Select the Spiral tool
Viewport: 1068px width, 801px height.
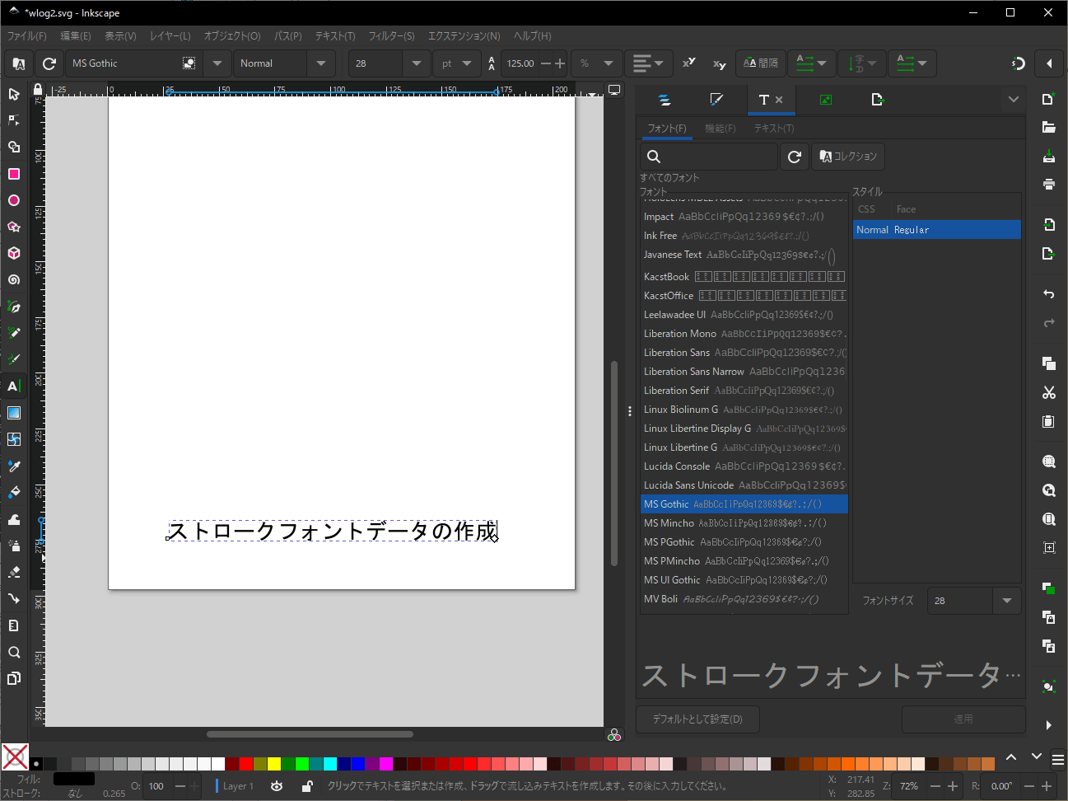pos(14,280)
